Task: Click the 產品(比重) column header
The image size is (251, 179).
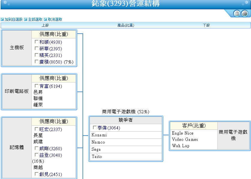Action: coord(126,25)
